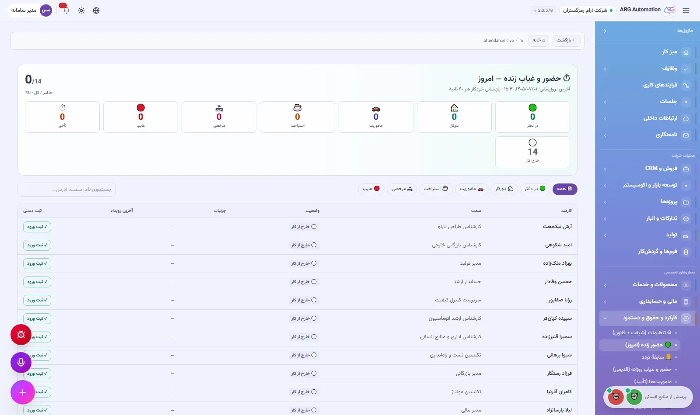Collapse the ماژول‌ها sidebar panel
This screenshot has width=700, height=415.
click(605, 31)
